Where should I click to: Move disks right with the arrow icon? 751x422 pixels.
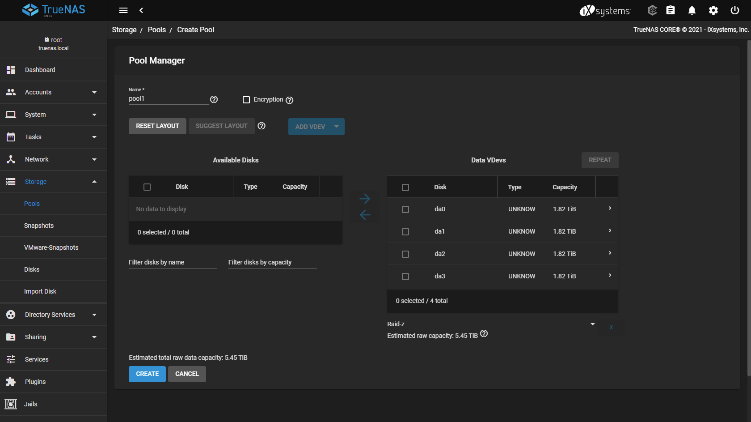coord(365,198)
